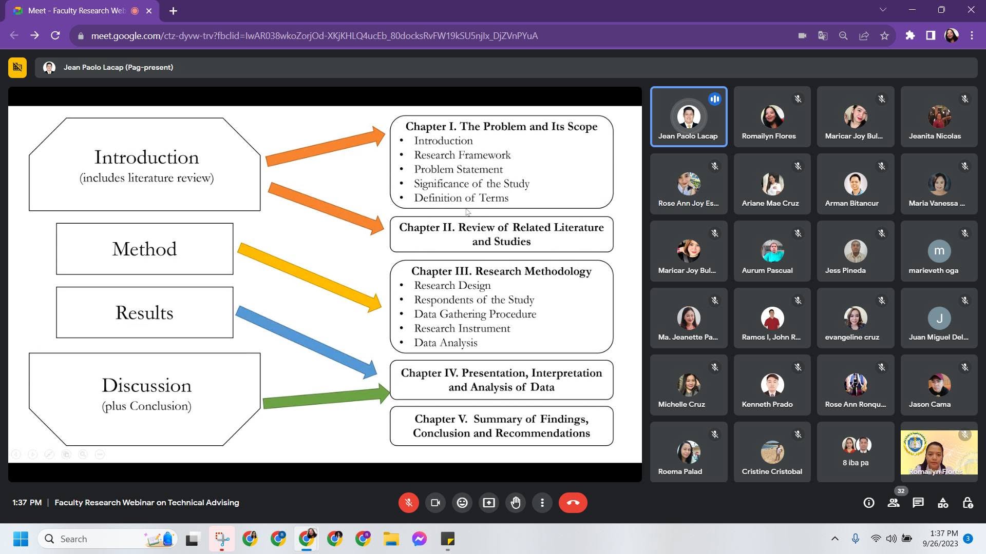Open the zoom magnifier icon in address bar
986x554 pixels.
click(843, 35)
